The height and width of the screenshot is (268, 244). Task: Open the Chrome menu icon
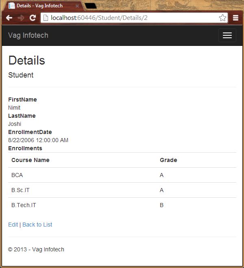point(235,18)
